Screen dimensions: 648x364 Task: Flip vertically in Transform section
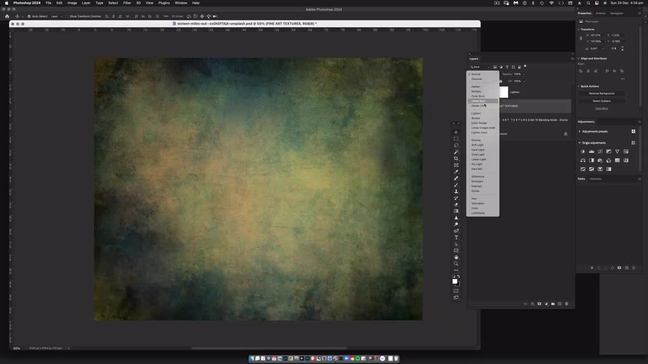(x=622, y=49)
